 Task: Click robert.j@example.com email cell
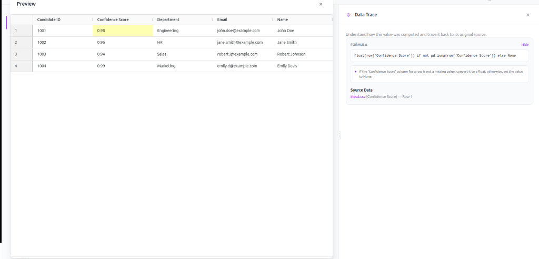point(243,54)
